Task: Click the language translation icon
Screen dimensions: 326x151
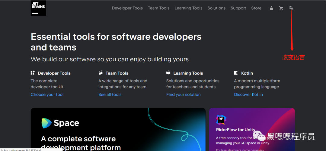Action: click(x=291, y=8)
